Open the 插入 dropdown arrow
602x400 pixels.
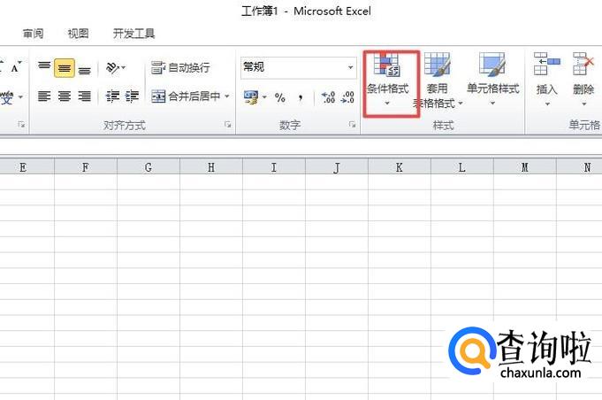(x=547, y=104)
